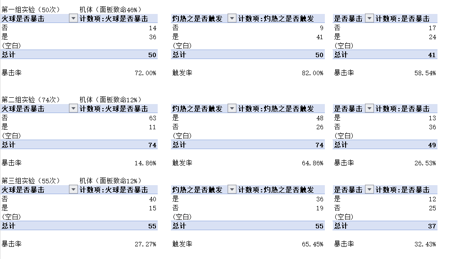Expand 灼热之是否触发 filter for the 64.86% table
451x259 pixels.
[232, 109]
